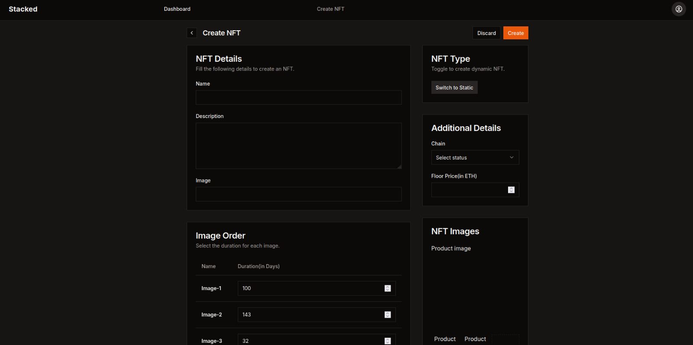Select the first Product thumbnail
This screenshot has width=693, height=345.
(x=445, y=339)
